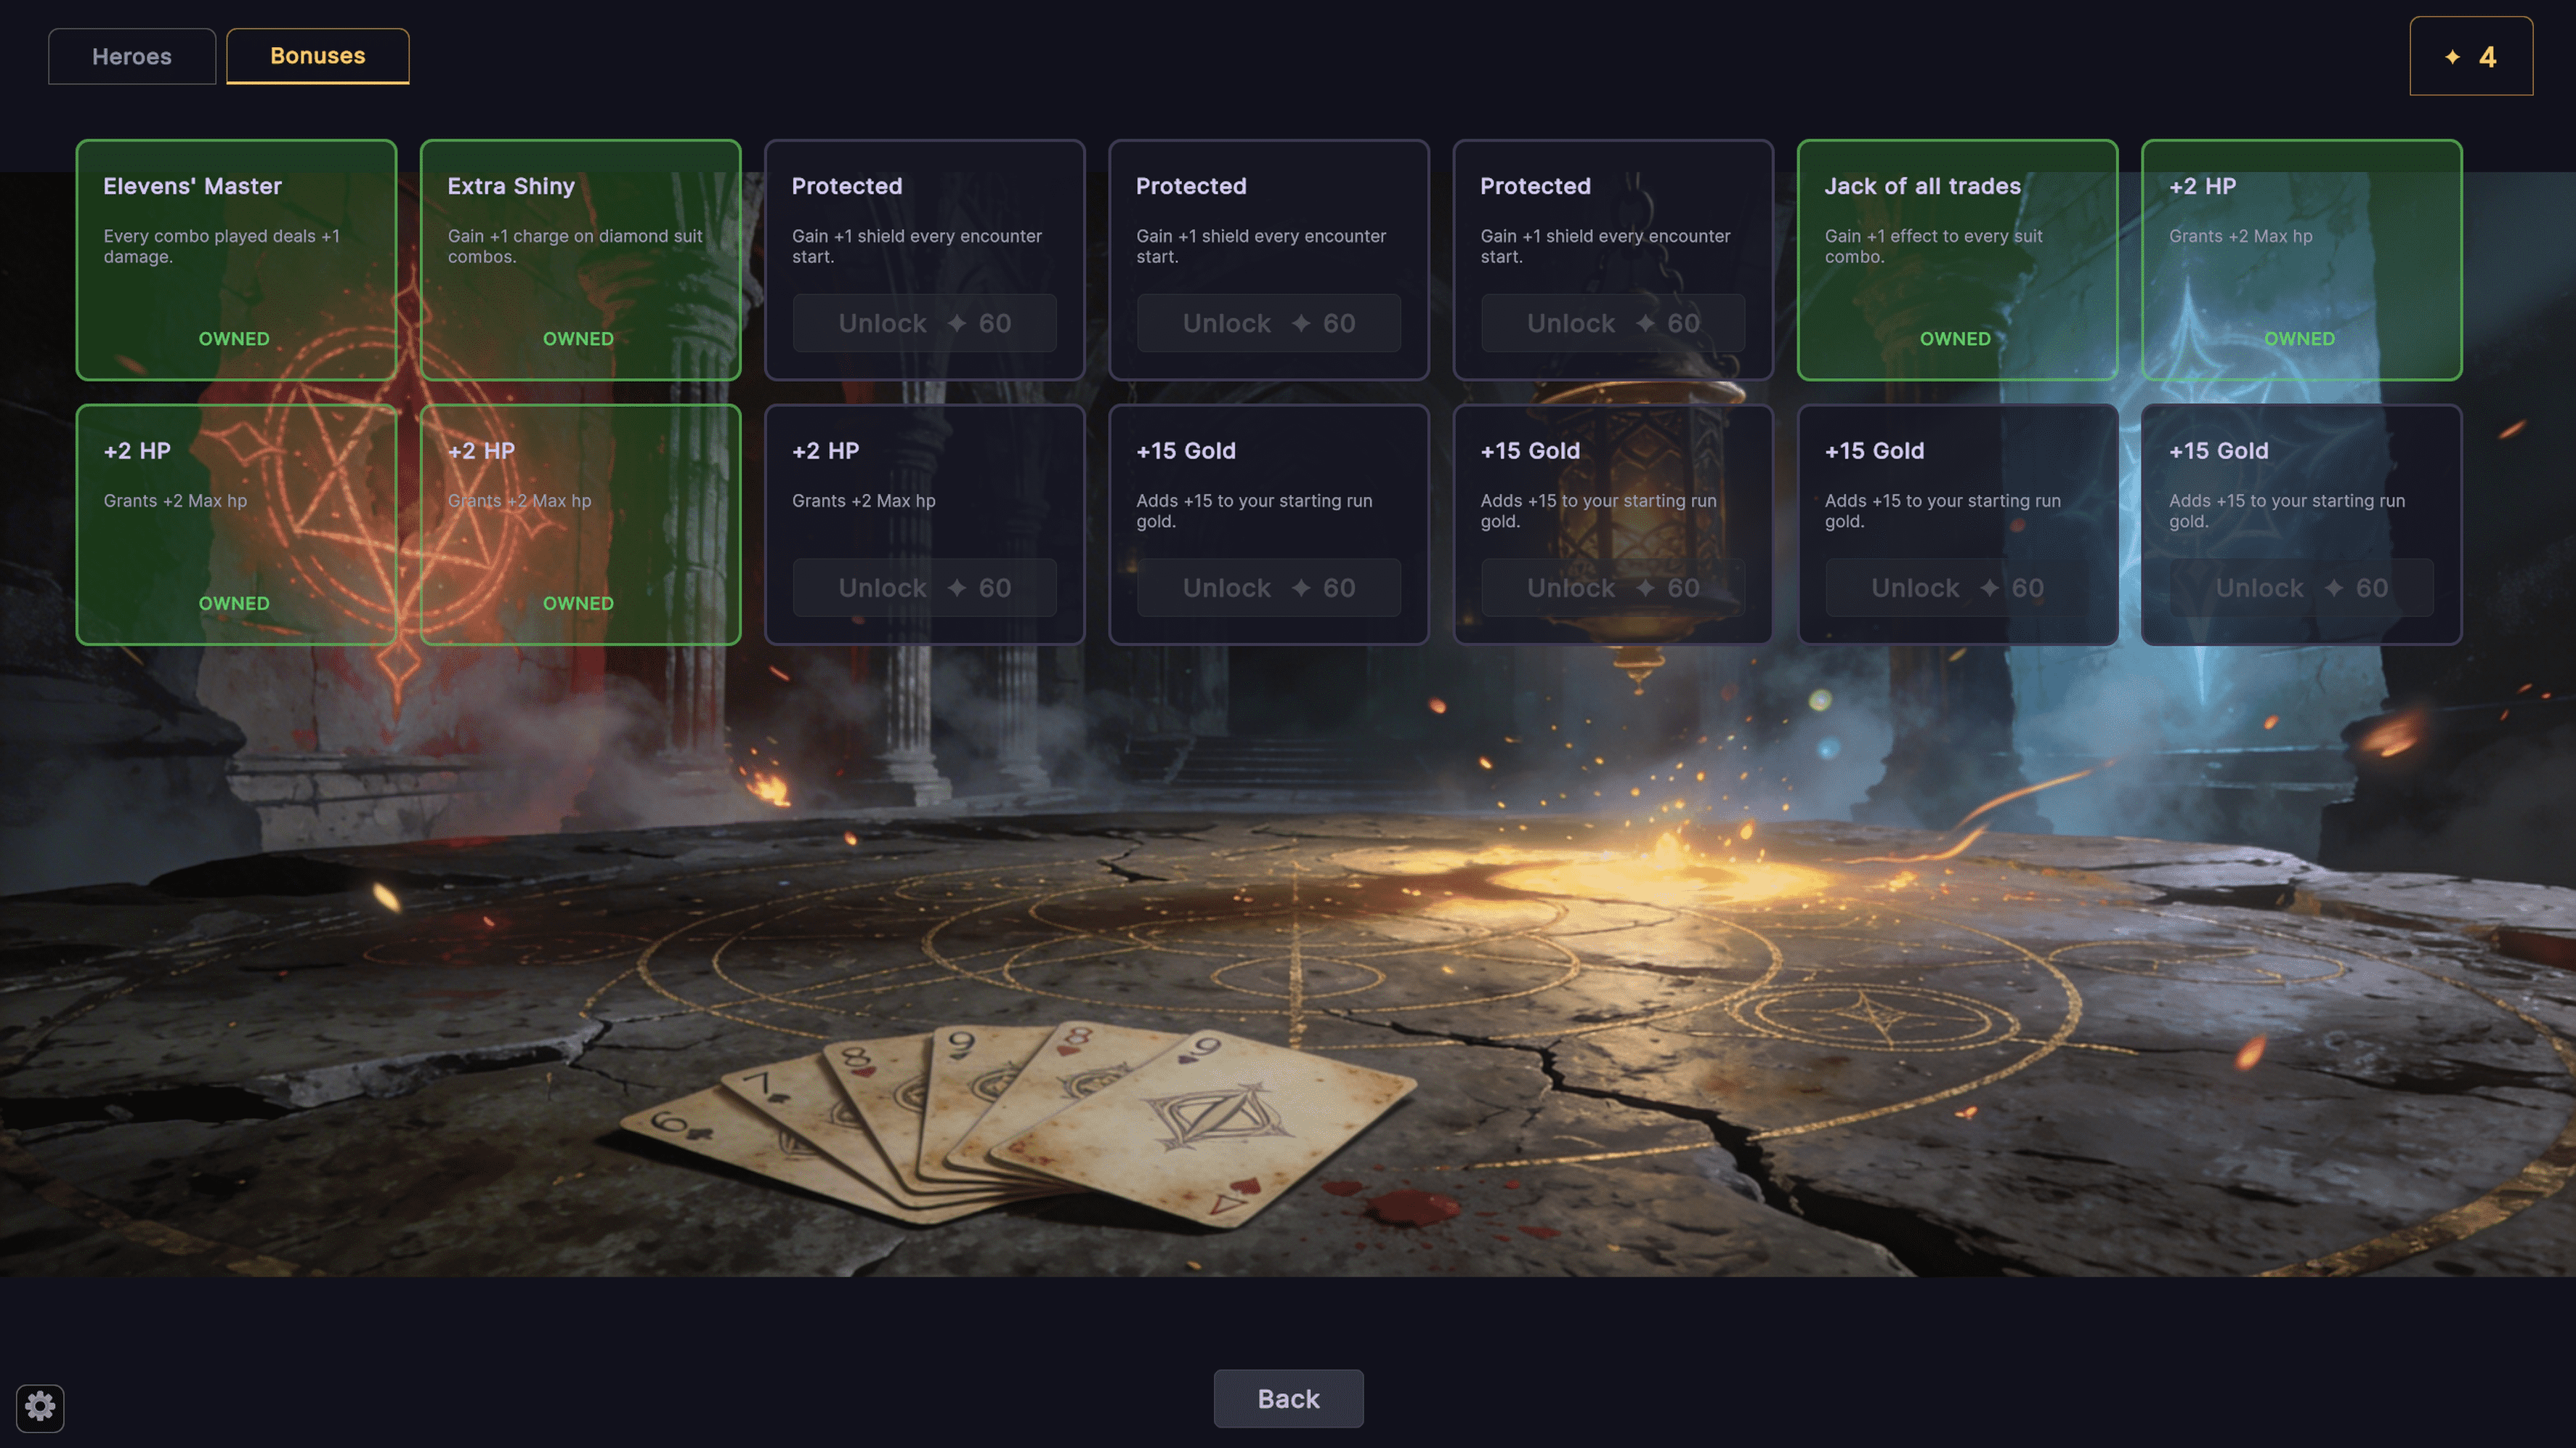This screenshot has width=2576, height=1448.
Task: Select the Extra Shiny owned card
Action: 580,260
